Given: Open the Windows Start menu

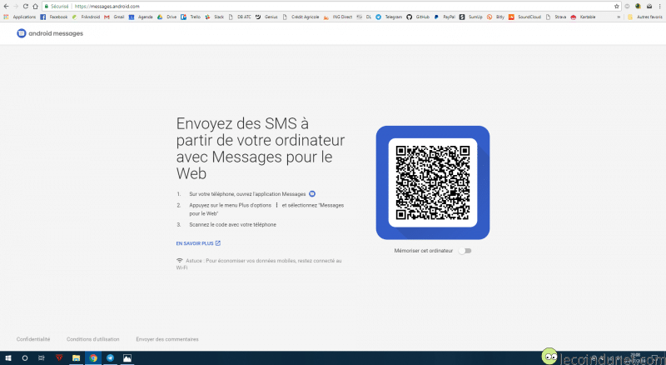Looking at the screenshot, I should click(7, 358).
